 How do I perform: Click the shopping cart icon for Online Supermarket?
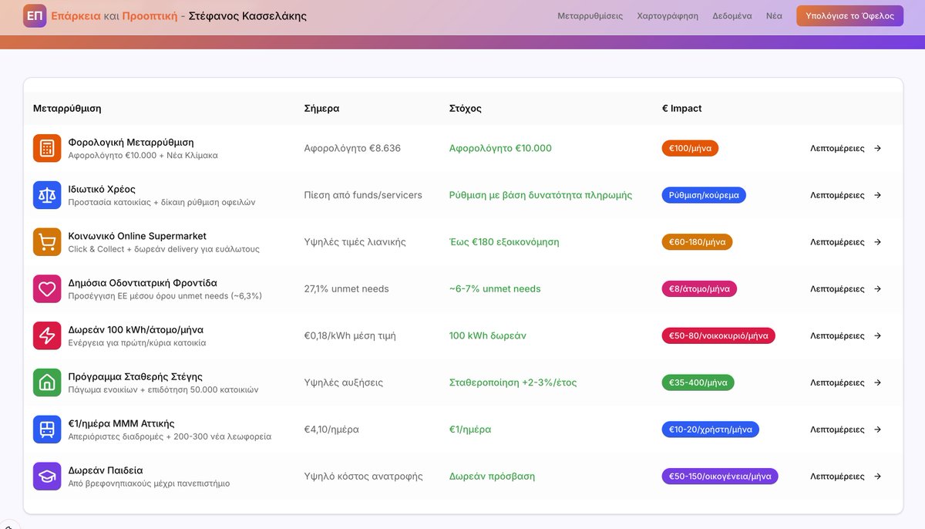[47, 242]
